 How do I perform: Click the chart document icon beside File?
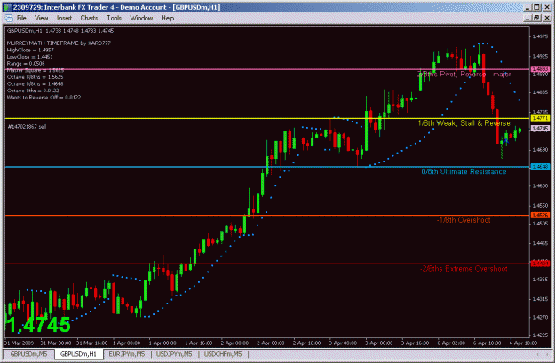pos(9,18)
